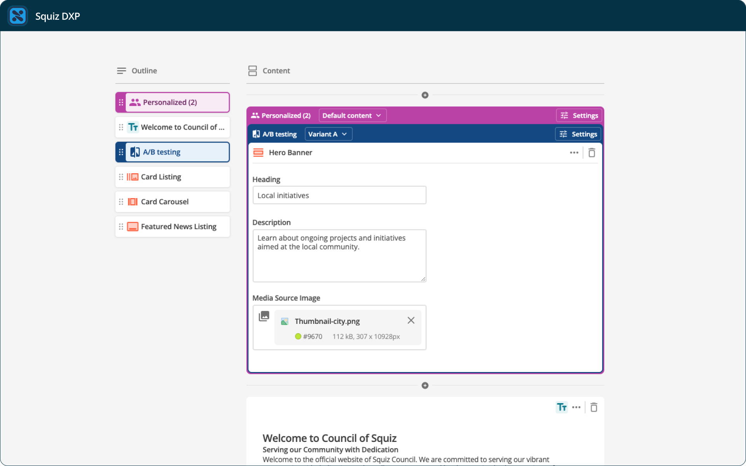Remove the Thumbnail-city.png image
746x466 pixels.
click(x=411, y=320)
